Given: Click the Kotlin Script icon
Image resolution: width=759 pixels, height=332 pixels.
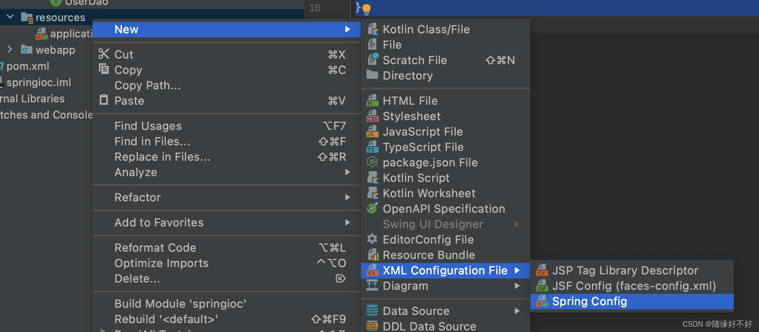Looking at the screenshot, I should pyautogui.click(x=372, y=177).
